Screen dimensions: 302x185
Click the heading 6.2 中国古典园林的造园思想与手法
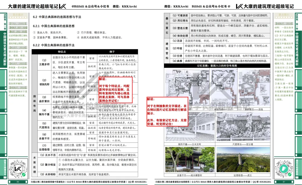[x=57, y=17]
